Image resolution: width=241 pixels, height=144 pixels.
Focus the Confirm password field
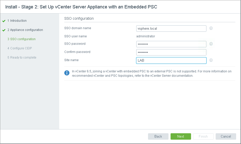tap(171, 52)
